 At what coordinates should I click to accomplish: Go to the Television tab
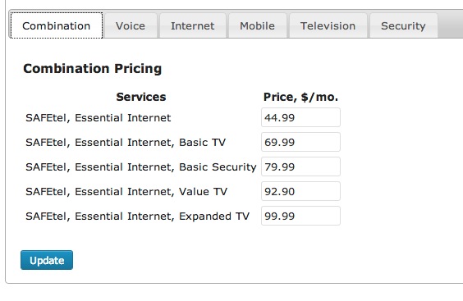[328, 25]
